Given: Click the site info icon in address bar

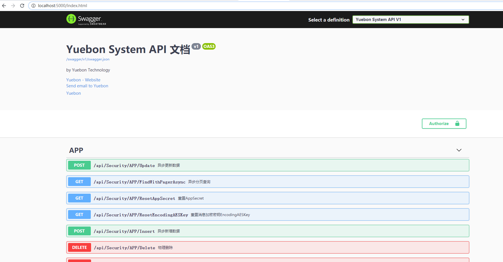Looking at the screenshot, I should click(33, 6).
